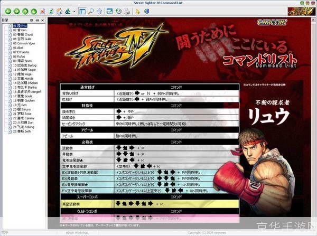Viewport: 317px width, 236px height.
Task: Open search with the magnifier icon
Action: click(x=91, y=11)
